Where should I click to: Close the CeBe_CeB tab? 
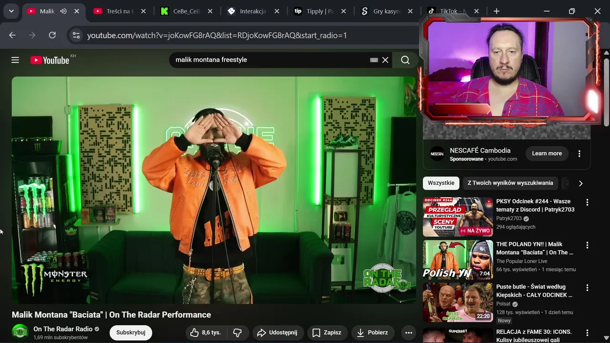pyautogui.click(x=211, y=11)
